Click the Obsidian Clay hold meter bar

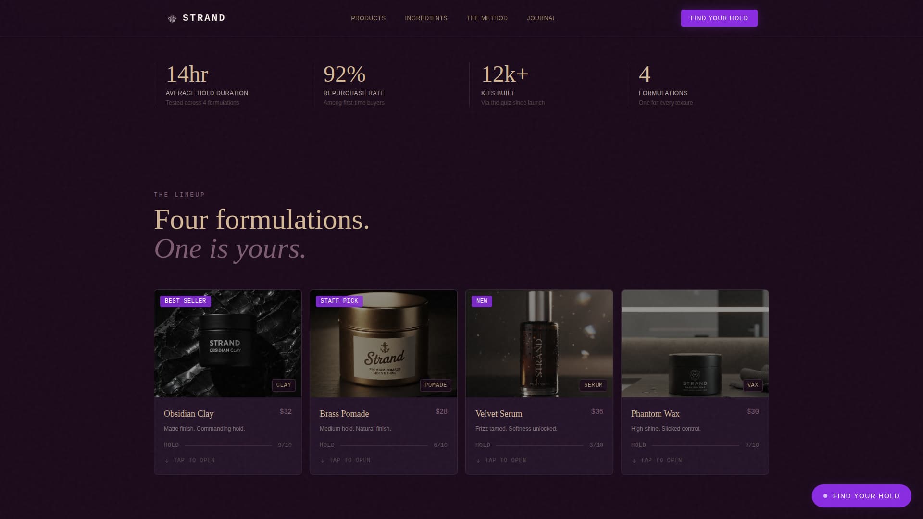[x=228, y=445]
